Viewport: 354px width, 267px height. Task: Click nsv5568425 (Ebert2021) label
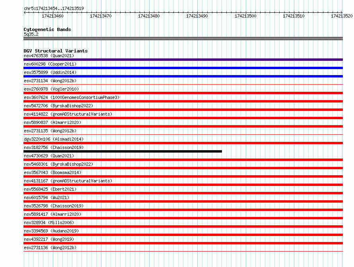tap(50, 189)
